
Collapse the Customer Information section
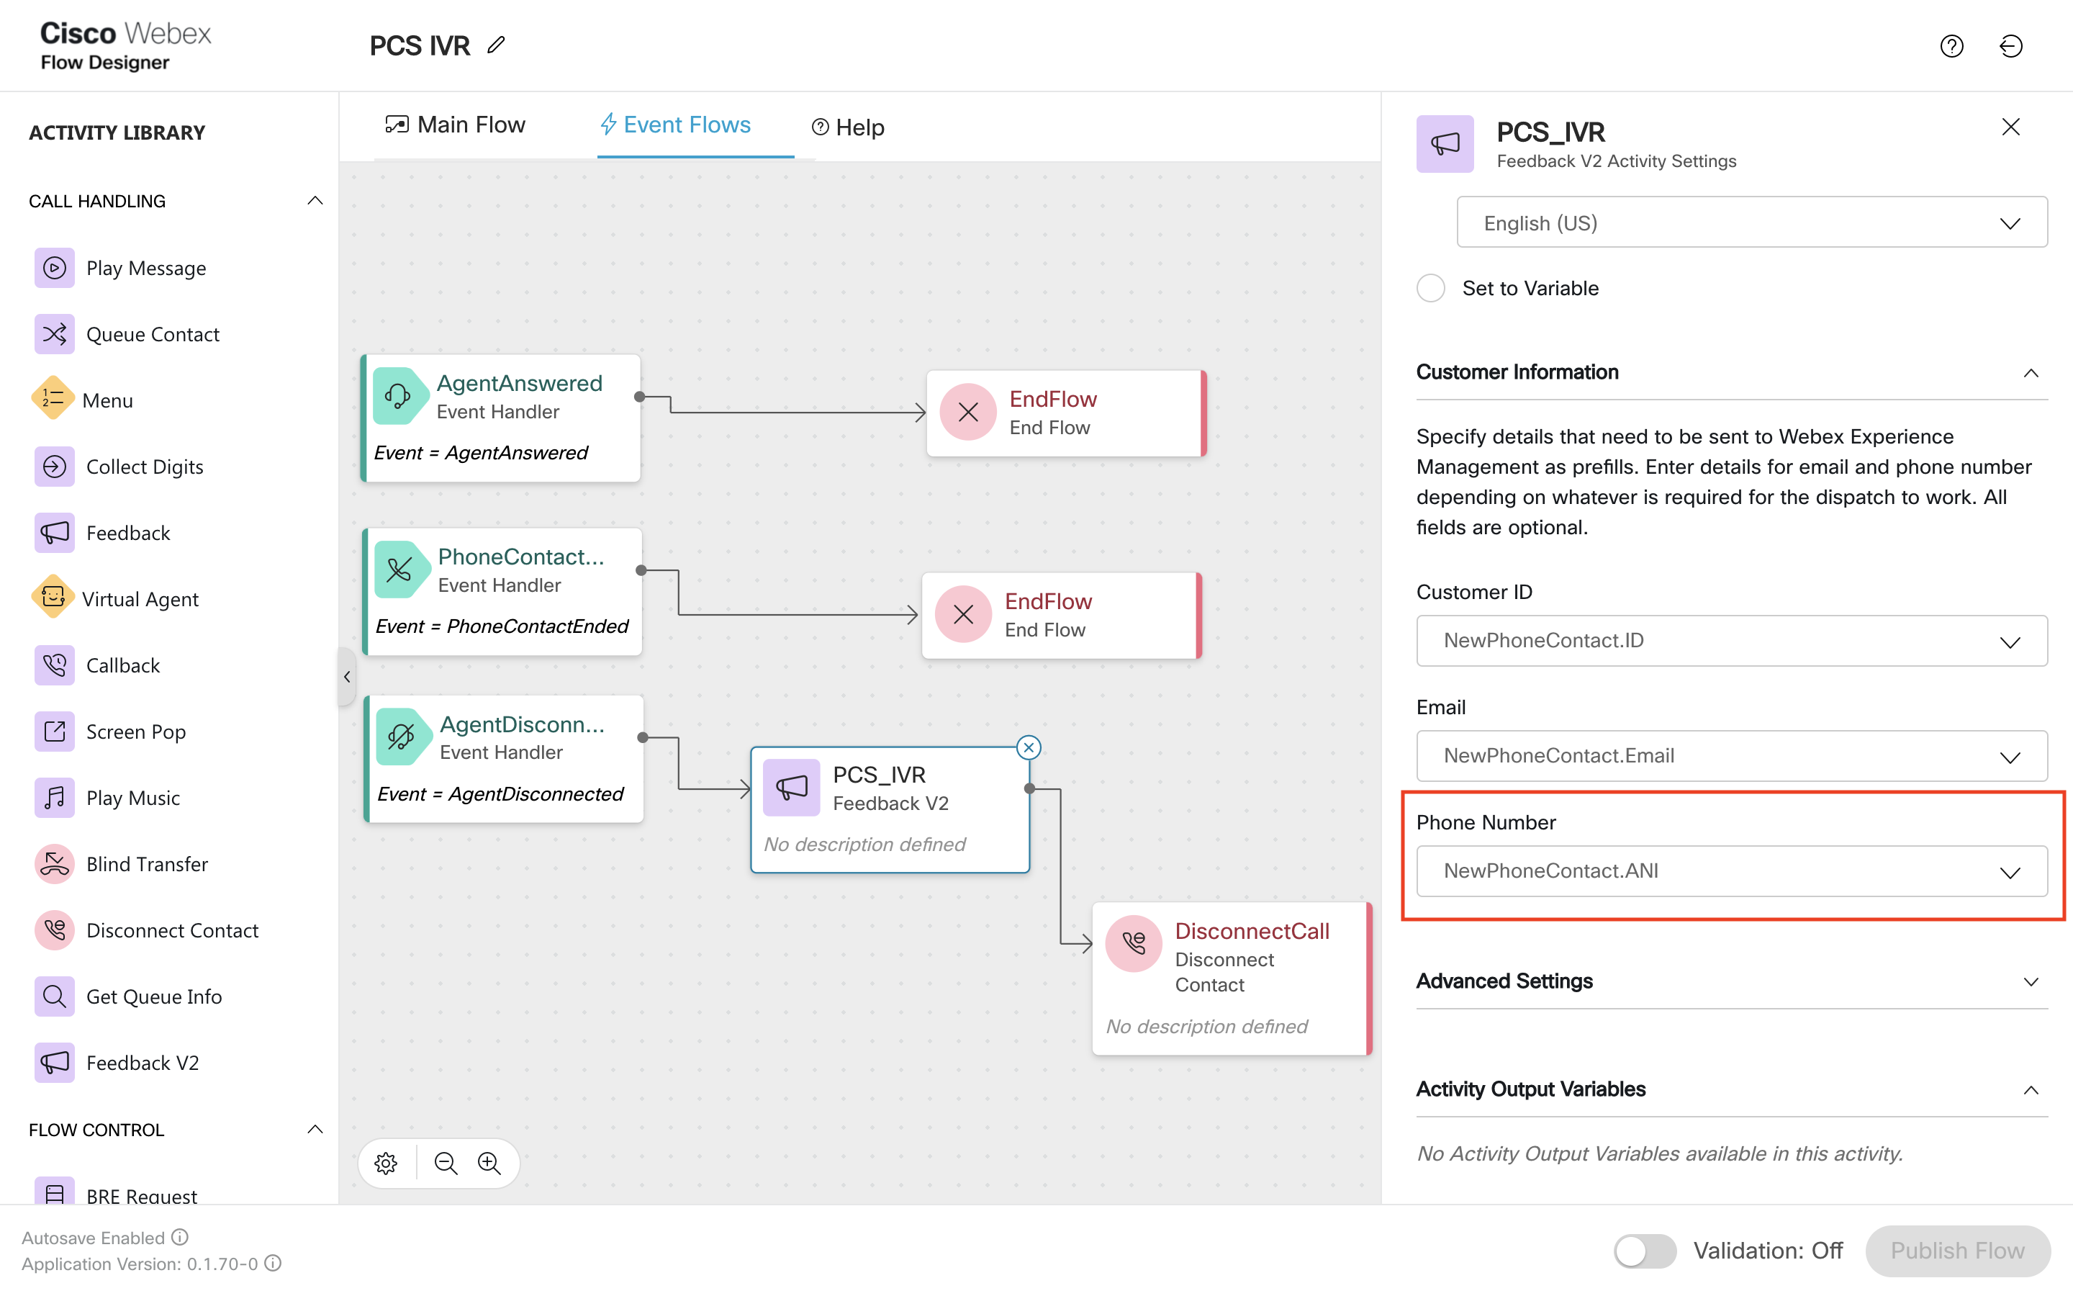tap(2030, 373)
